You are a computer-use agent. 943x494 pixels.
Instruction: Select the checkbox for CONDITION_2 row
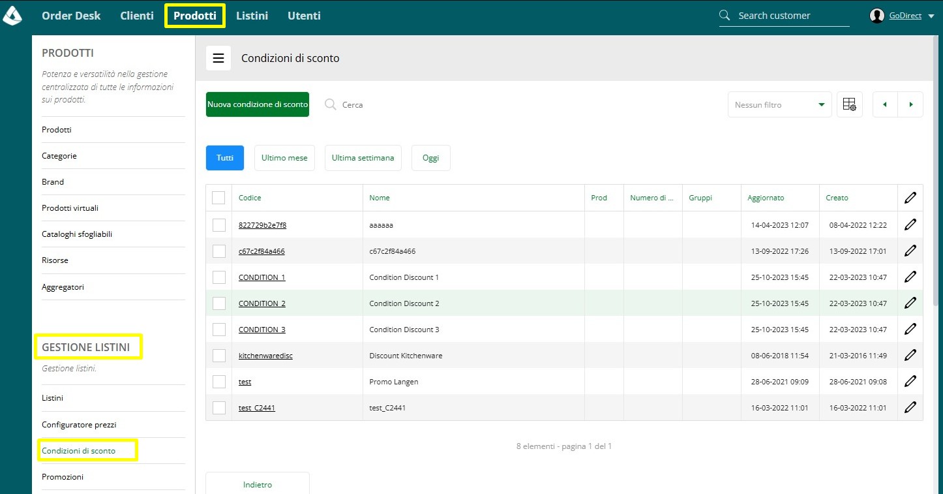pos(218,303)
